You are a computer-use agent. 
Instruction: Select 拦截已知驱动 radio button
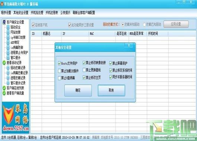coord(144,24)
